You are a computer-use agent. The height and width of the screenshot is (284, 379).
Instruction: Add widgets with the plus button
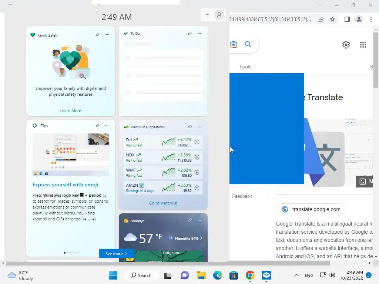(207, 15)
